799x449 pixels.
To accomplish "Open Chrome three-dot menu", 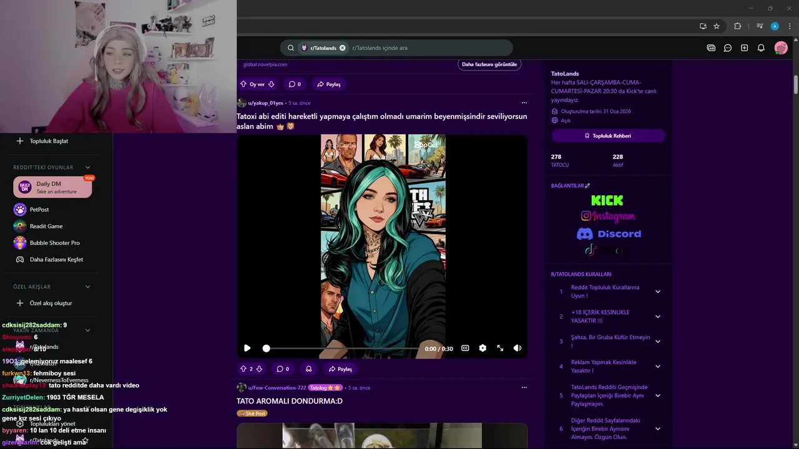I will point(790,26).
